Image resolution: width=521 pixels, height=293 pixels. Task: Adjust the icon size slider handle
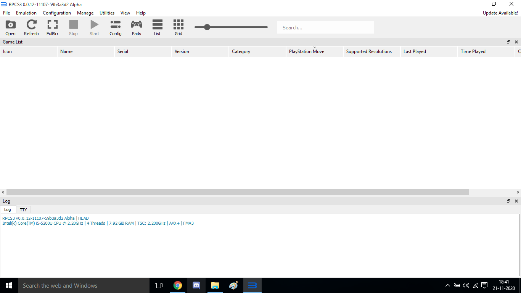(x=207, y=27)
